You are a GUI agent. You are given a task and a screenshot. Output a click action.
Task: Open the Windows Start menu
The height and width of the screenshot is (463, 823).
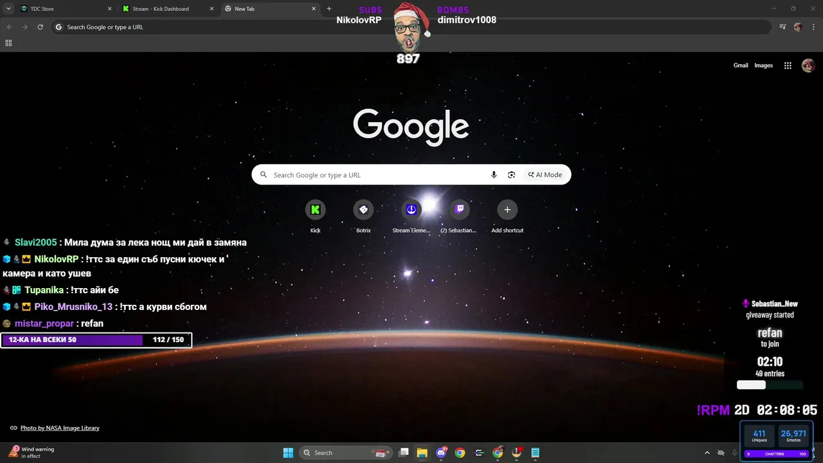288,453
